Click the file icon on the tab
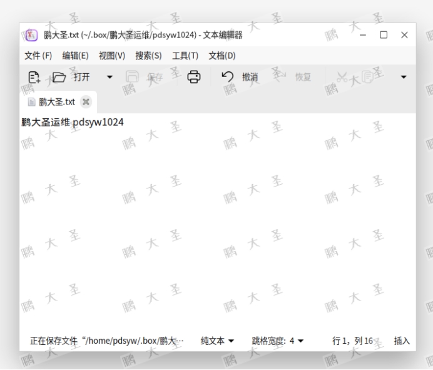 (x=31, y=102)
